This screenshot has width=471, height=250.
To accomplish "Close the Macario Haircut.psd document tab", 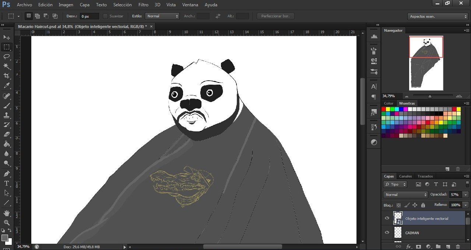I will [151, 26].
